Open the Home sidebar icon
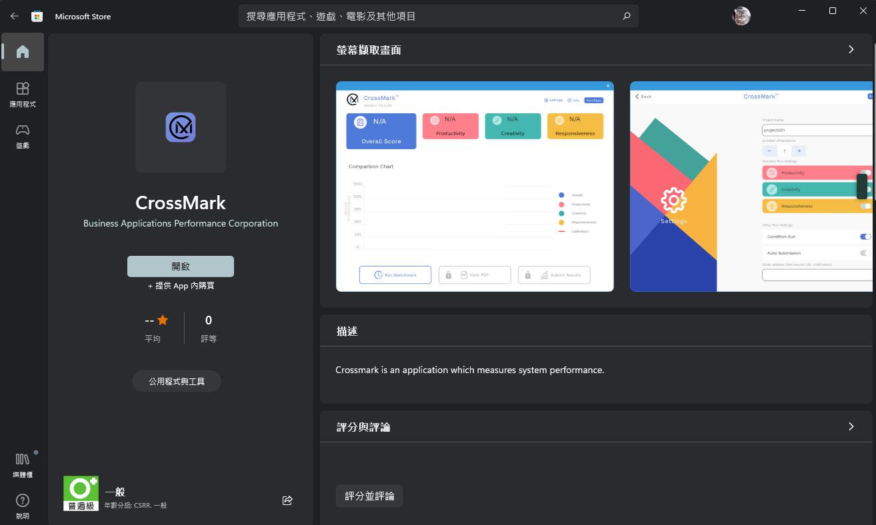Image resolution: width=876 pixels, height=525 pixels. tap(23, 52)
